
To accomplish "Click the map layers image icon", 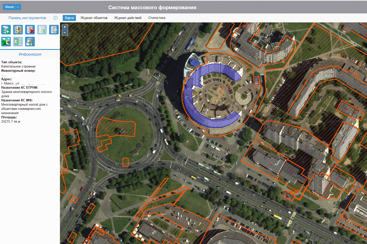I will pyautogui.click(x=6, y=41).
